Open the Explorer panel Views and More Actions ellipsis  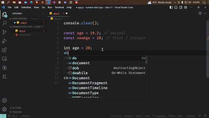tap(43, 13)
